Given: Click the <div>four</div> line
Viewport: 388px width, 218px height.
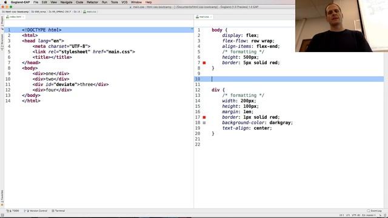Looking at the screenshot, I should [52, 90].
